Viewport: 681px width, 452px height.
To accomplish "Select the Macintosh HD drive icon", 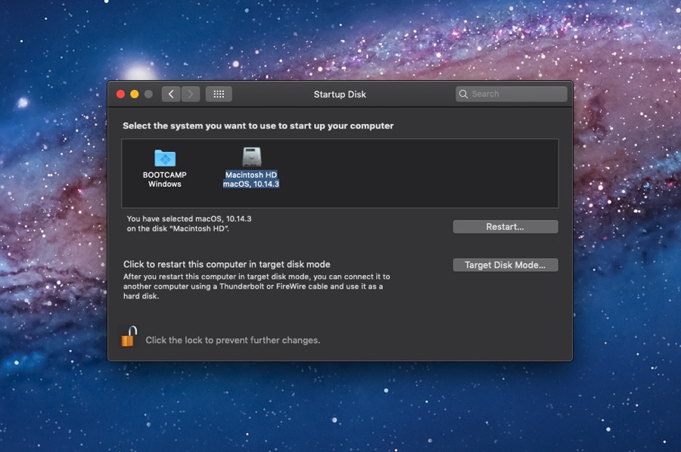I will [x=251, y=157].
